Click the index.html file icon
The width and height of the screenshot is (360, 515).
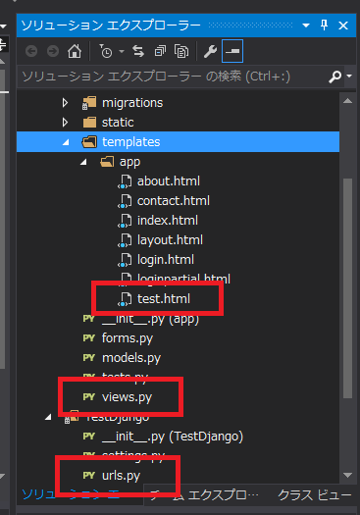pyautogui.click(x=125, y=221)
